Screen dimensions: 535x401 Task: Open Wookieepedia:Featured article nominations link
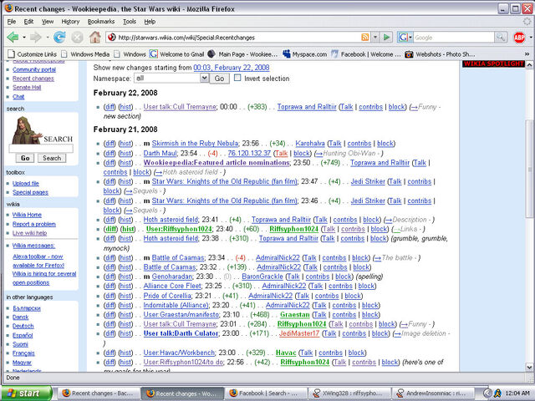pyautogui.click(x=217, y=163)
